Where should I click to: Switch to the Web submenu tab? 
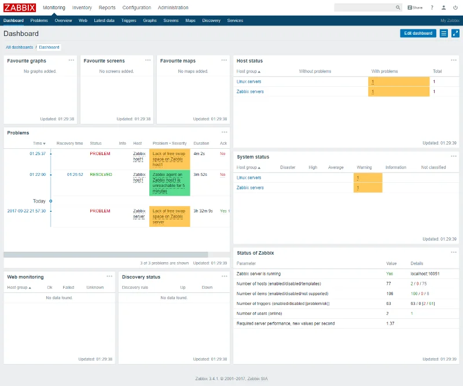point(83,21)
